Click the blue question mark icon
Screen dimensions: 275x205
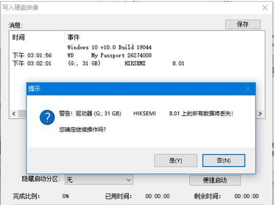click(x=47, y=117)
